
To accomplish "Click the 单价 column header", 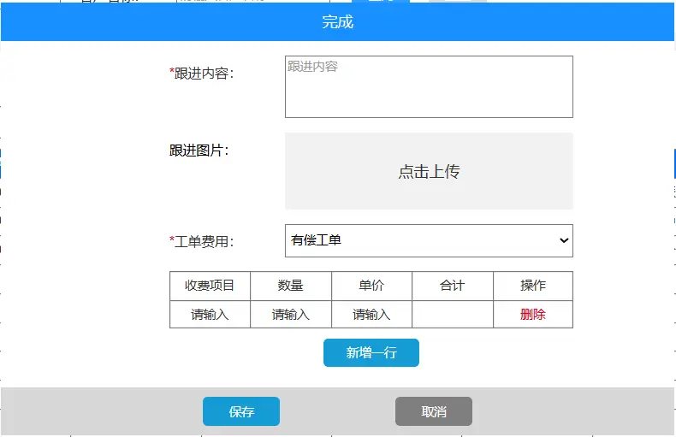I will point(371,286).
